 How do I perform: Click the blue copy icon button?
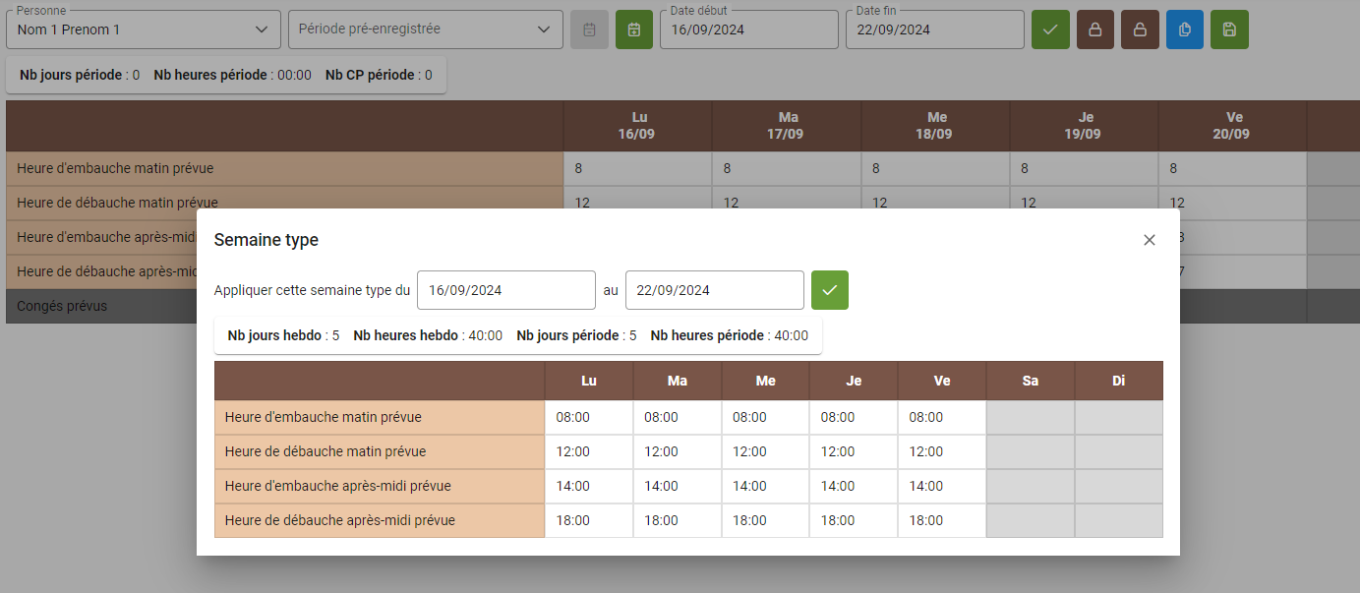[1185, 30]
